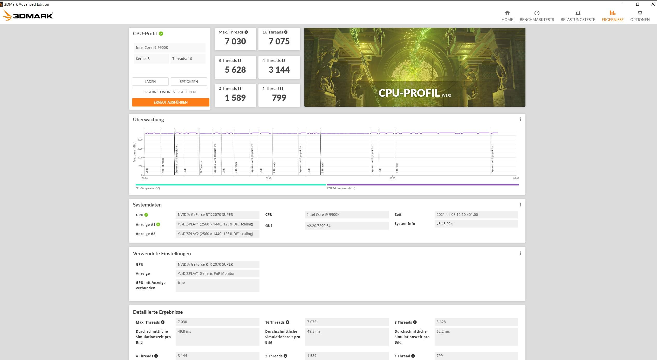Click the 'Intel Core i9-9900K' field in CPU-Profil card

pyautogui.click(x=169, y=48)
